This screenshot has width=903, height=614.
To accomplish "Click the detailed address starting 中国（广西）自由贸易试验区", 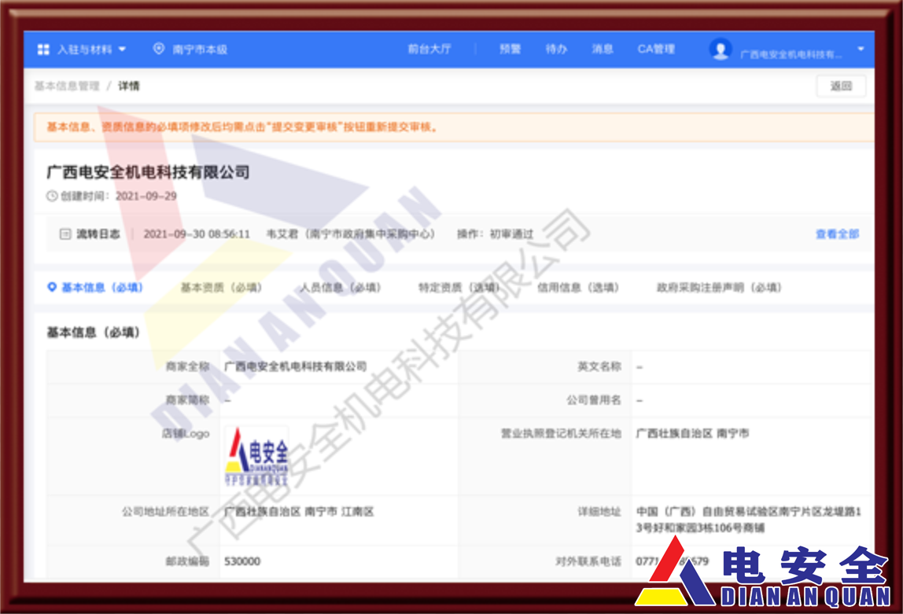I will point(749,519).
